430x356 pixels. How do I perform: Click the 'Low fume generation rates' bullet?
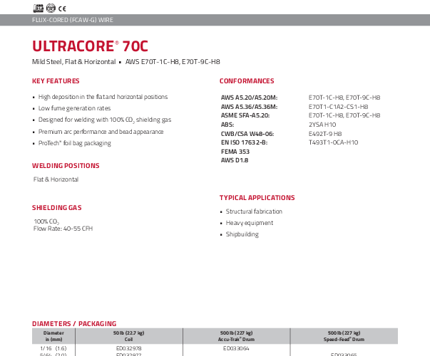74,108
